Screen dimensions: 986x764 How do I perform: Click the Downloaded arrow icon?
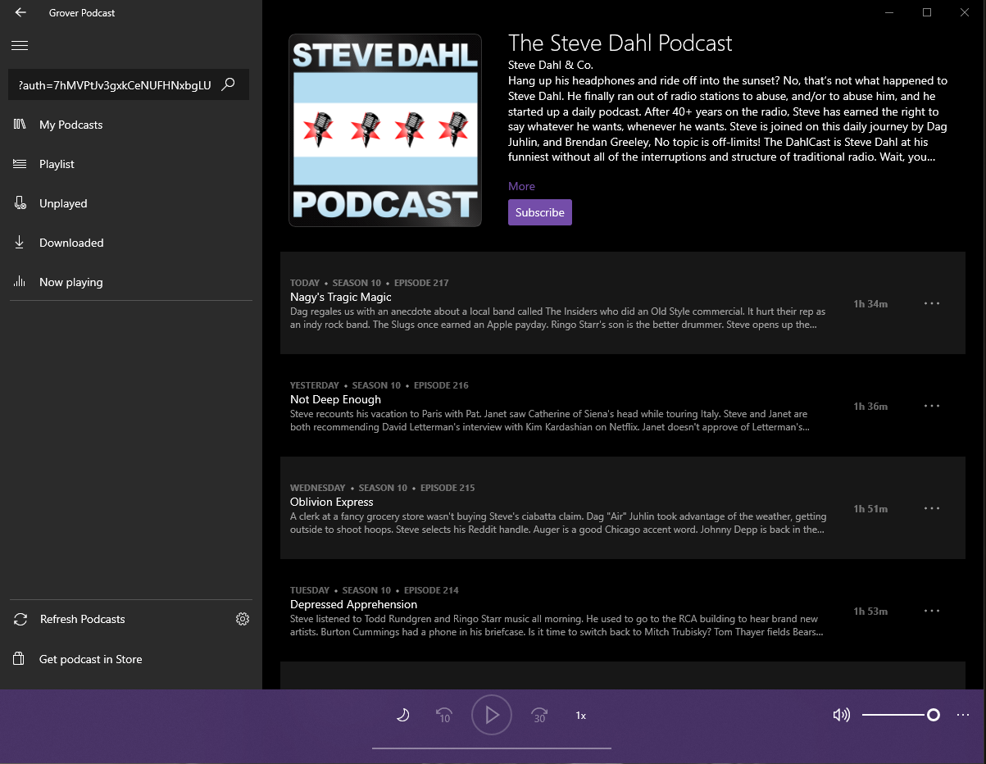coord(20,243)
